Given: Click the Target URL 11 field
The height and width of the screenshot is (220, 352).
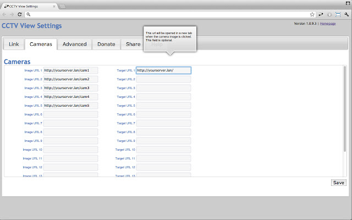Looking at the screenshot, I should [164, 158].
